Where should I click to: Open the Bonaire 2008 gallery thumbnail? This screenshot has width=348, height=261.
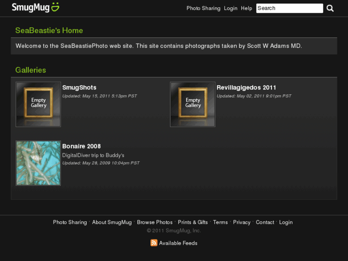[38, 163]
